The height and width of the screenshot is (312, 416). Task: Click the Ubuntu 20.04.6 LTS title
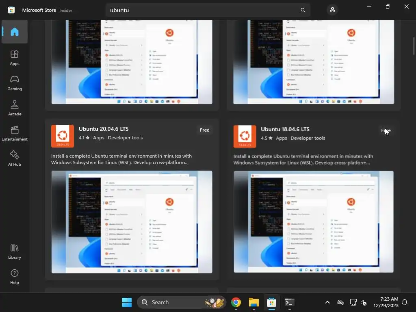(104, 129)
